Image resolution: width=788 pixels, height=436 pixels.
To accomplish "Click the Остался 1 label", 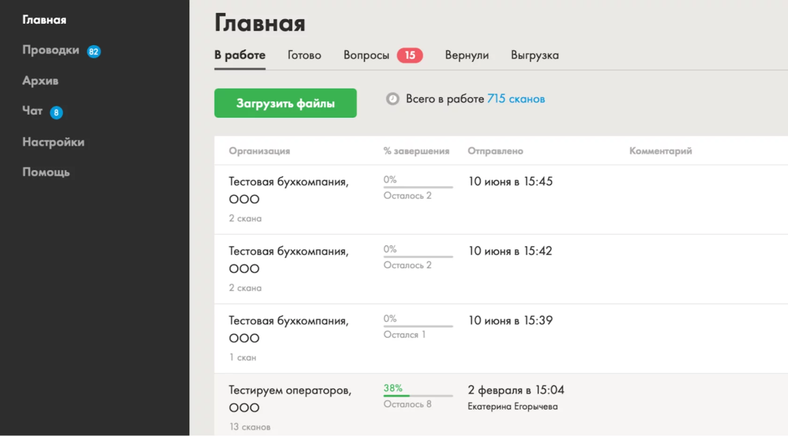I will [x=404, y=334].
